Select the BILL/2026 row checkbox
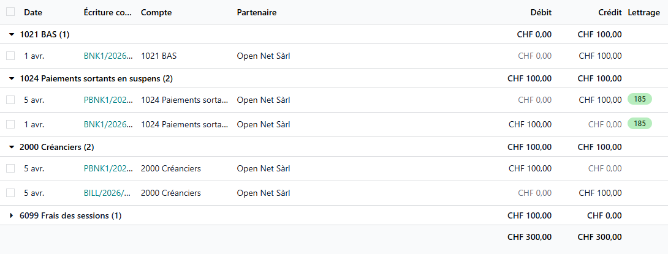The height and width of the screenshot is (254, 668). point(10,193)
